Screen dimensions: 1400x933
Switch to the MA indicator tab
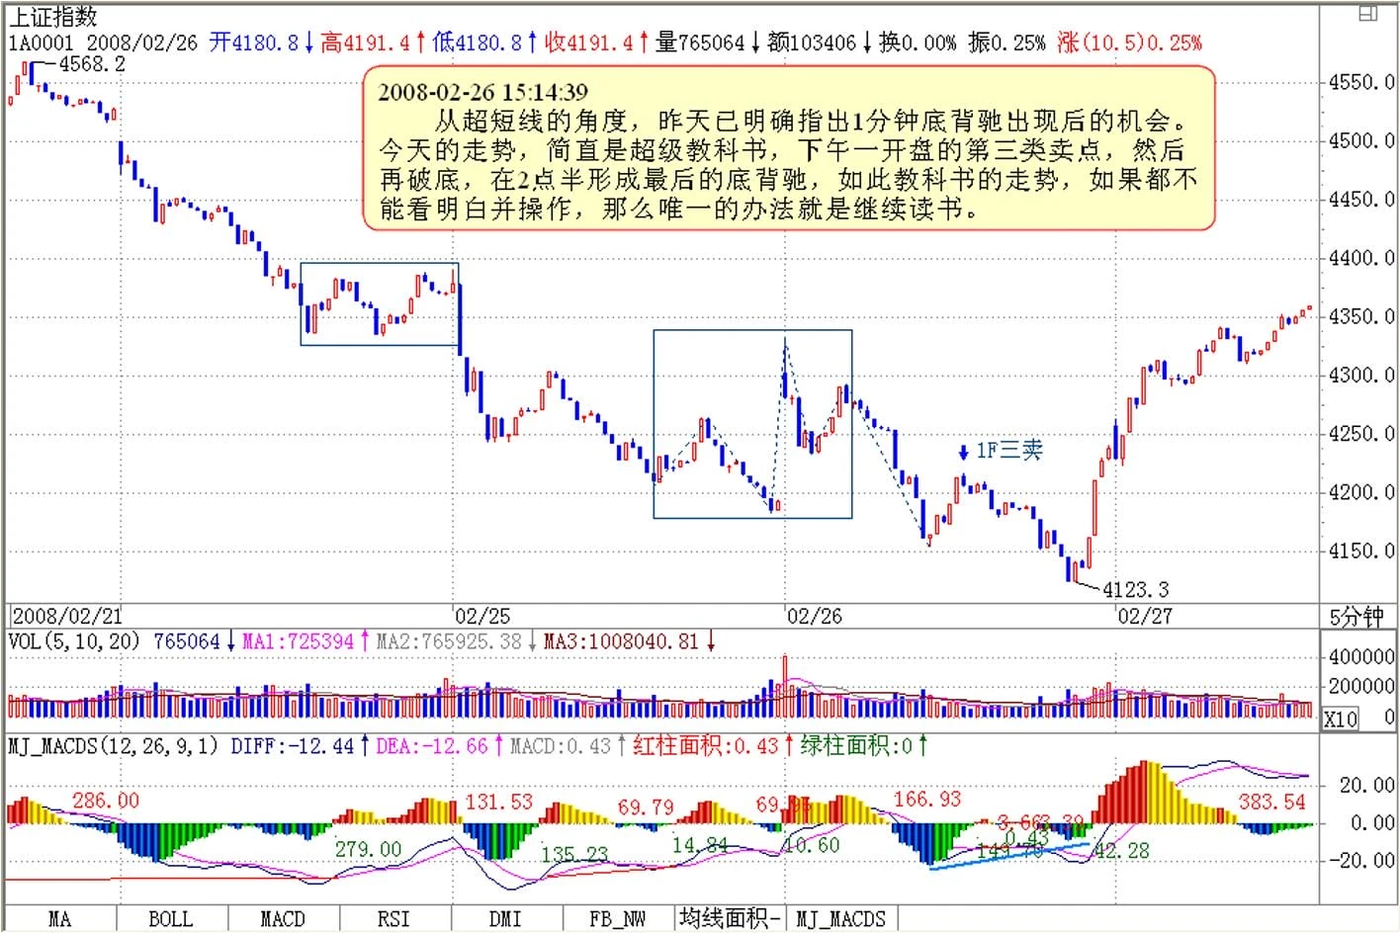(59, 919)
